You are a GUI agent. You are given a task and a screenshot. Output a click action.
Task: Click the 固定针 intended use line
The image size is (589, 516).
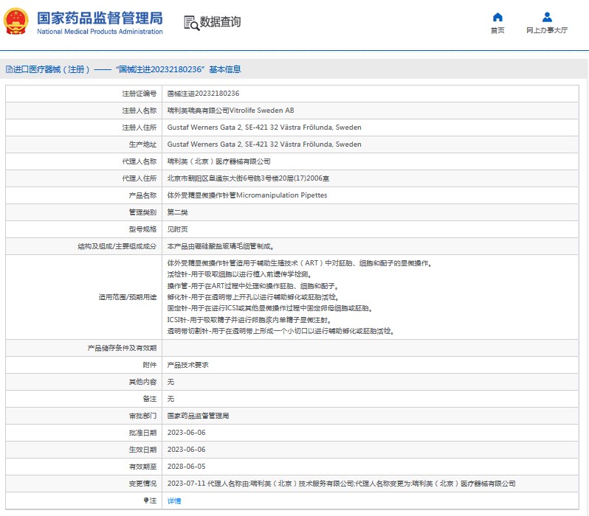pos(270,308)
